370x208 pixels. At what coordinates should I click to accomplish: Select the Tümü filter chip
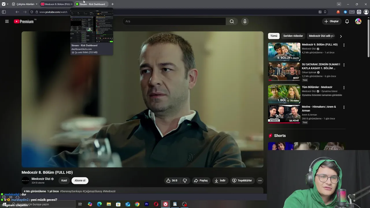(274, 36)
